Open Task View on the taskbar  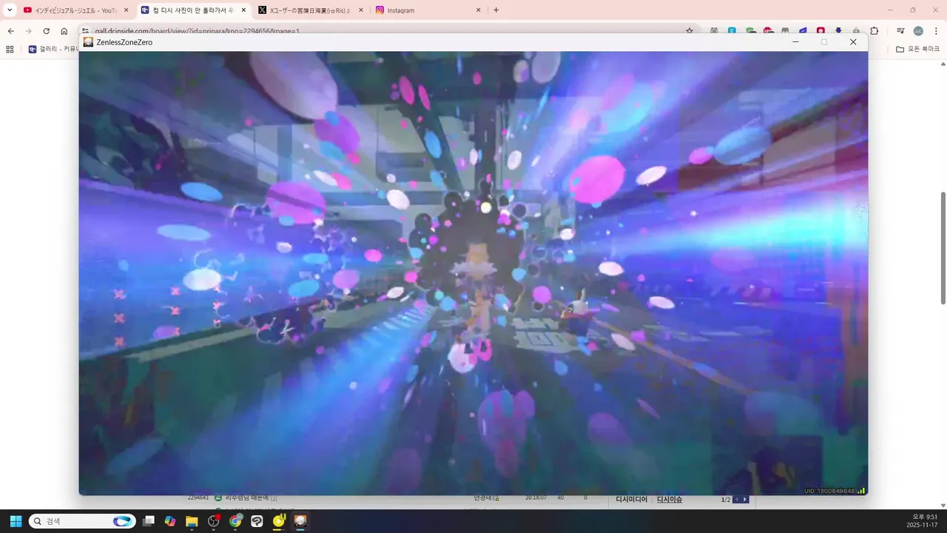149,521
